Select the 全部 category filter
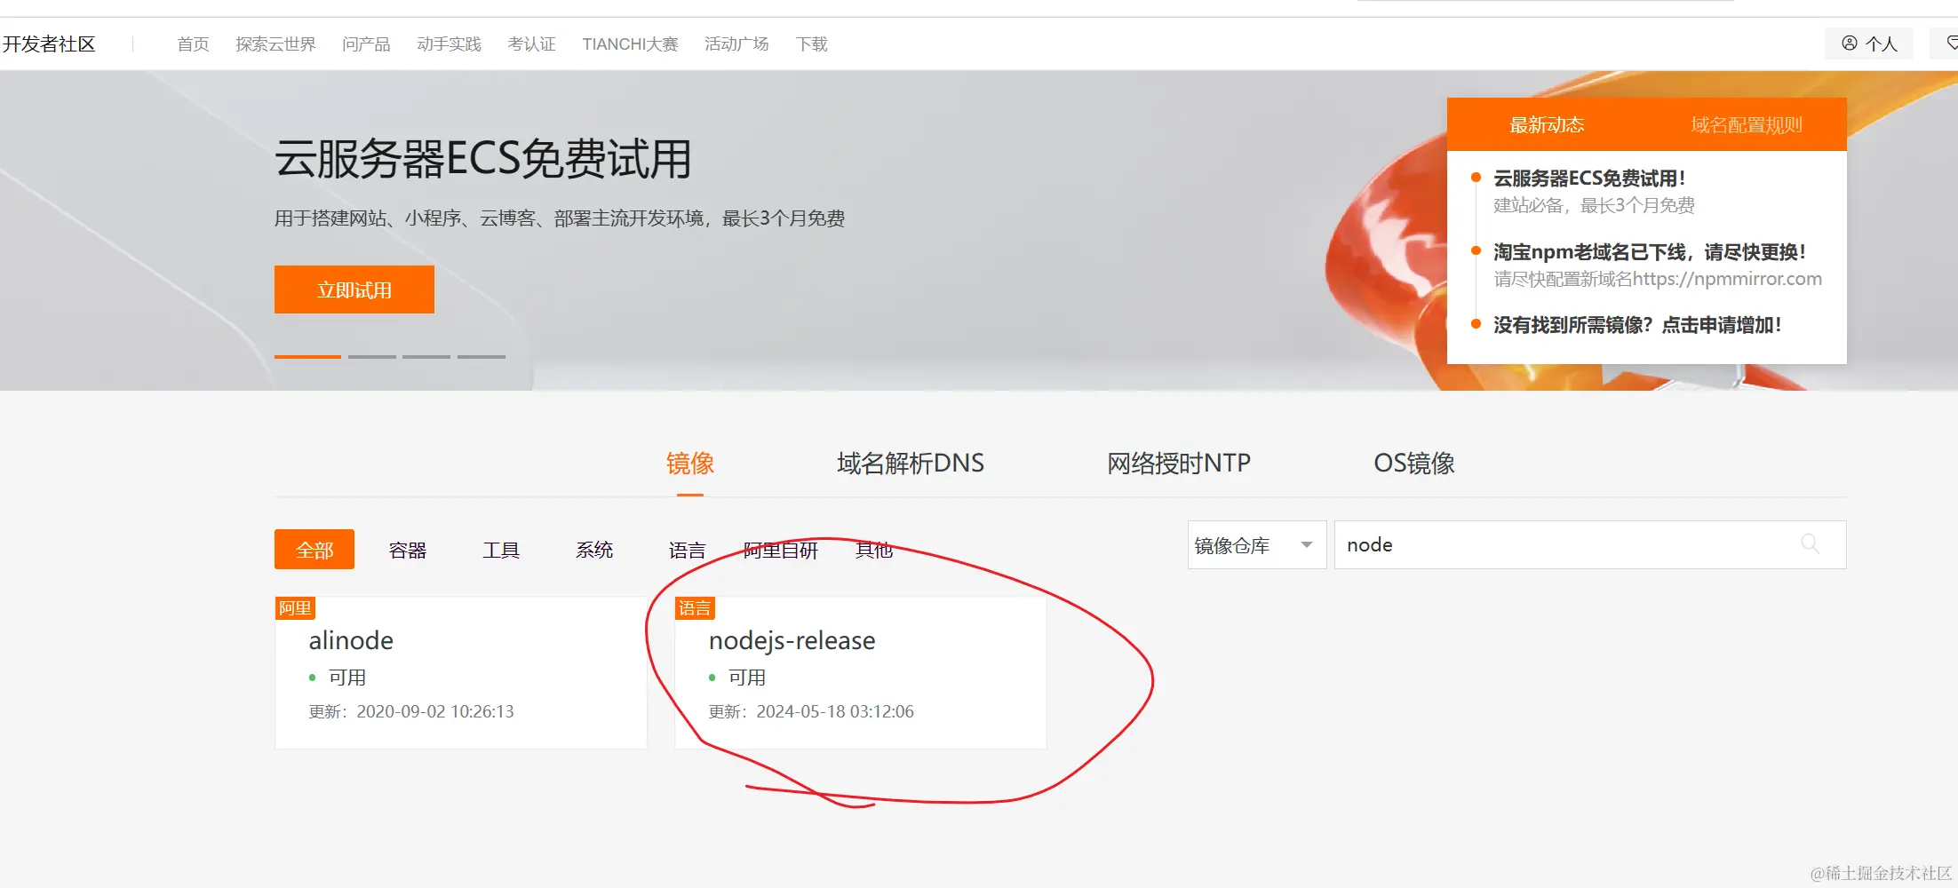This screenshot has width=1958, height=888. (x=314, y=550)
